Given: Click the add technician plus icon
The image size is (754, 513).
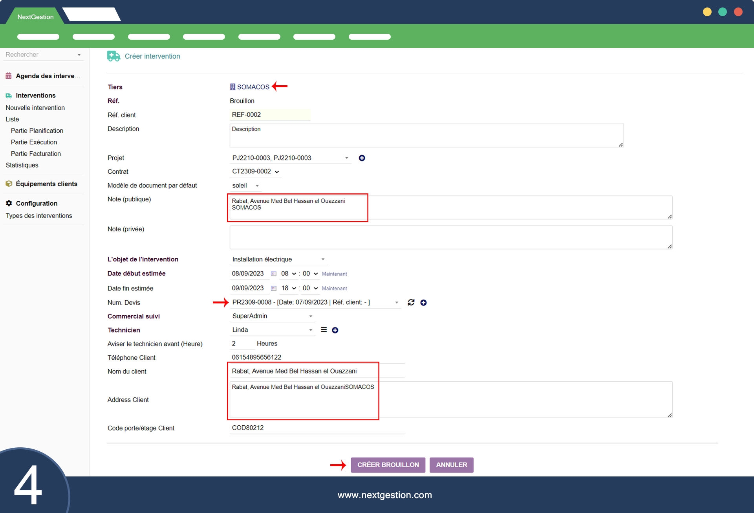Looking at the screenshot, I should click(335, 330).
